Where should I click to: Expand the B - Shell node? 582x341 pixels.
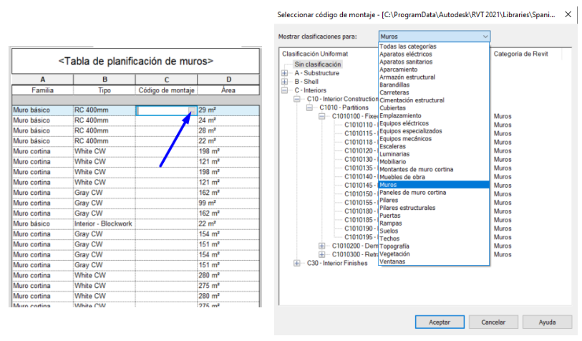pyautogui.click(x=285, y=82)
